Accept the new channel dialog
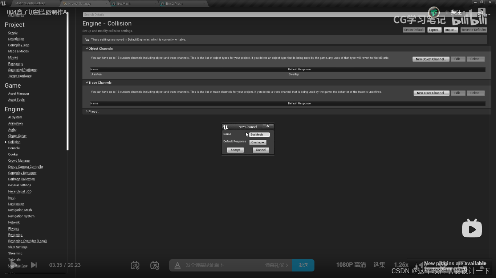 tap(235, 150)
